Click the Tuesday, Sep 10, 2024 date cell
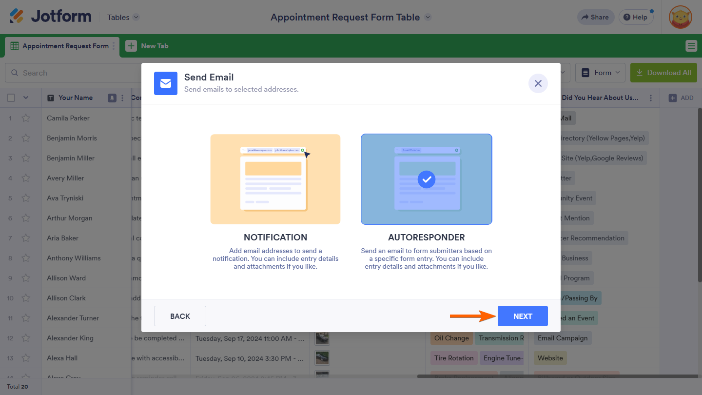Viewport: 702px width, 395px height. 250,358
